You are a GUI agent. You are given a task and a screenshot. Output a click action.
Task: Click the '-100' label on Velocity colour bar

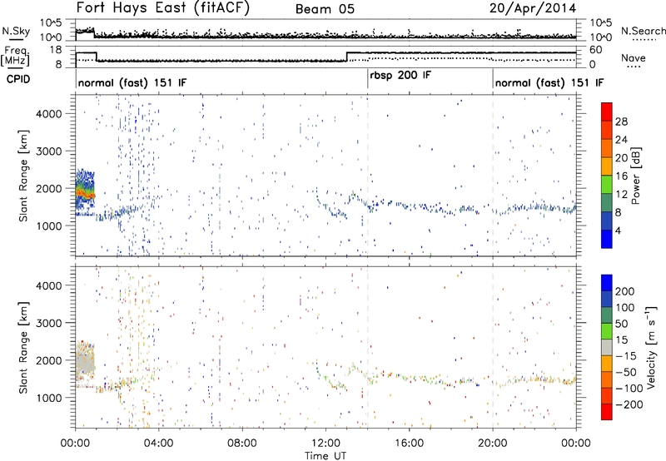point(629,389)
